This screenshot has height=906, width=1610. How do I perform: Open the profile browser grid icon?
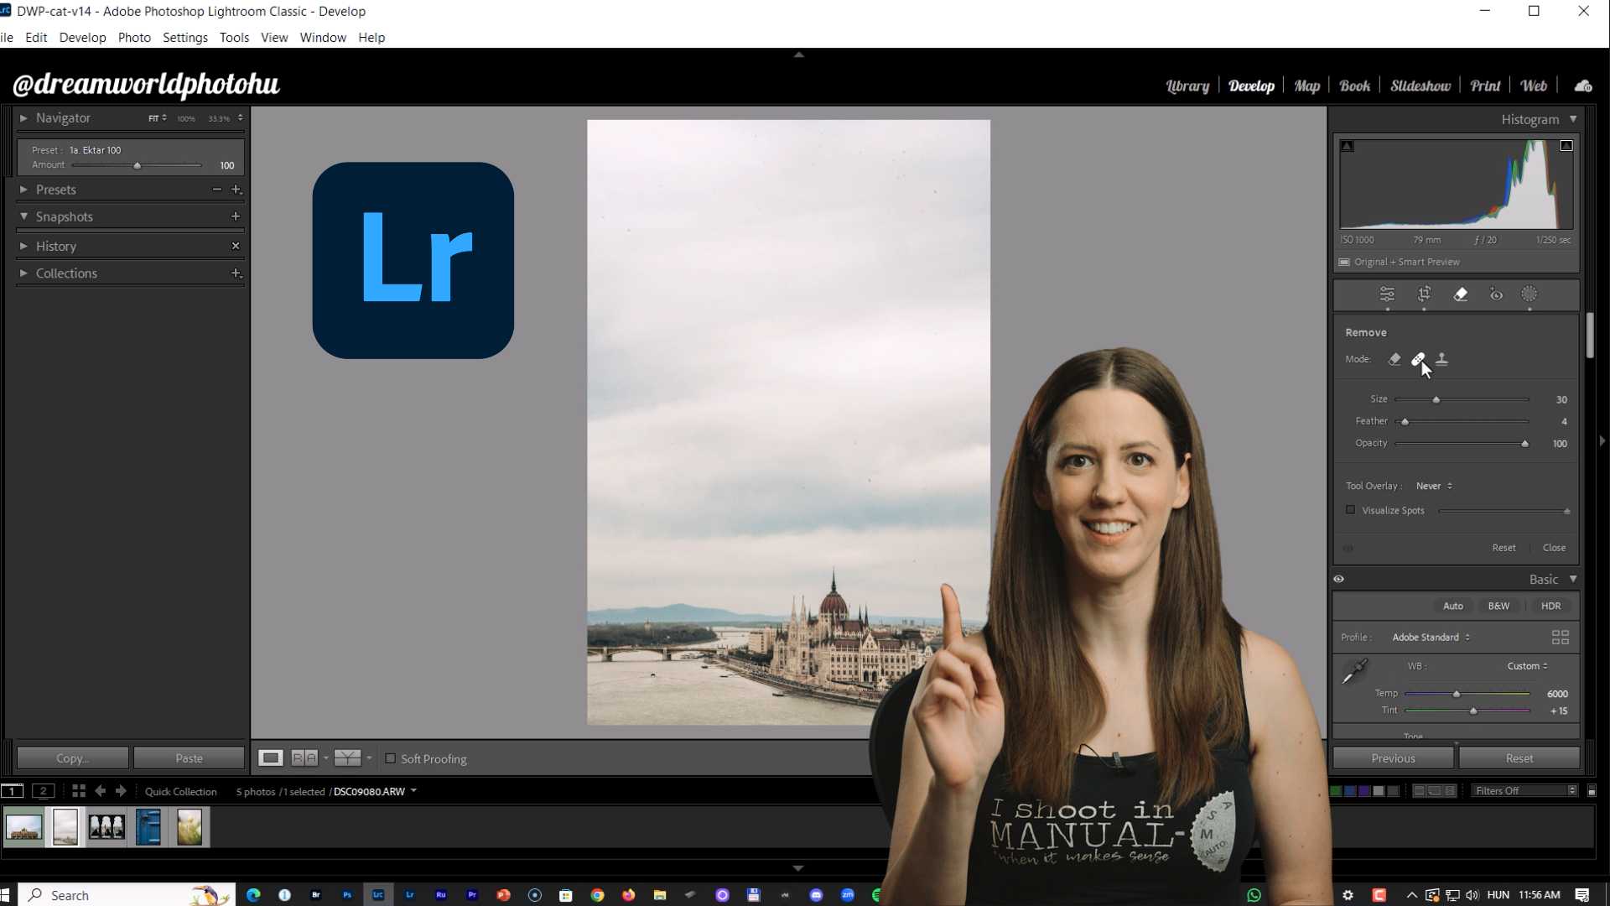click(1560, 638)
